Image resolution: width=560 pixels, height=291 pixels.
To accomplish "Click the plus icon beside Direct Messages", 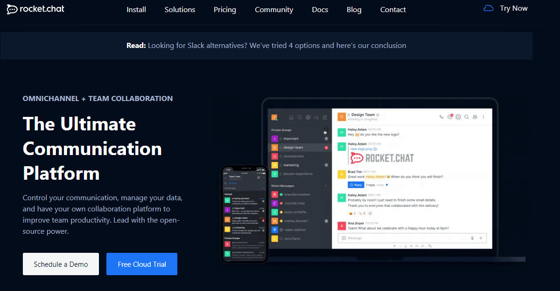I will pos(326,186).
